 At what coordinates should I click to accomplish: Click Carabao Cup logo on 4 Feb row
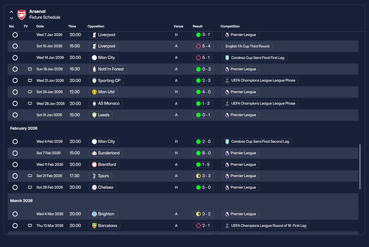[x=227, y=142]
